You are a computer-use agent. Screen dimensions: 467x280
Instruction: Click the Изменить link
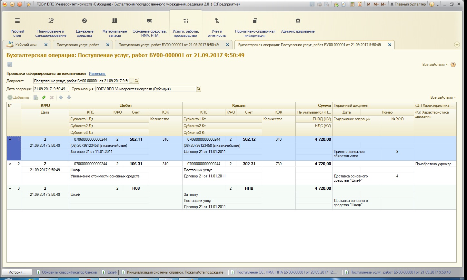(97, 74)
